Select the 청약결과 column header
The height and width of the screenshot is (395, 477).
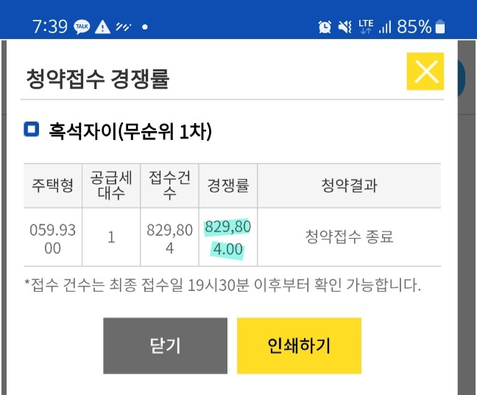coord(349,186)
